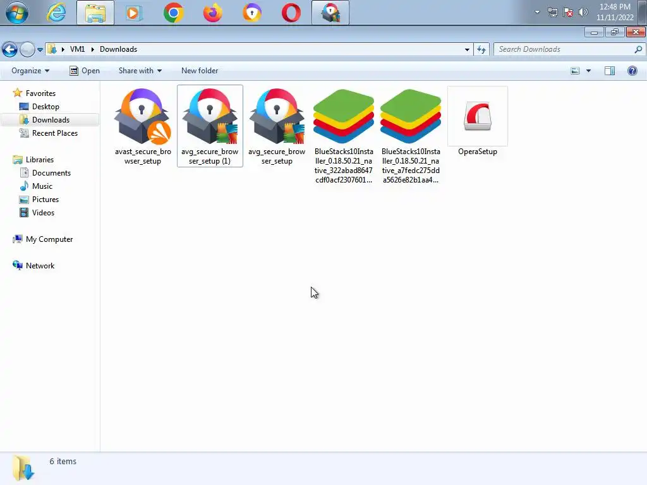The height and width of the screenshot is (485, 647).
Task: Launch Google Chrome from the taskbar
Action: [173, 13]
